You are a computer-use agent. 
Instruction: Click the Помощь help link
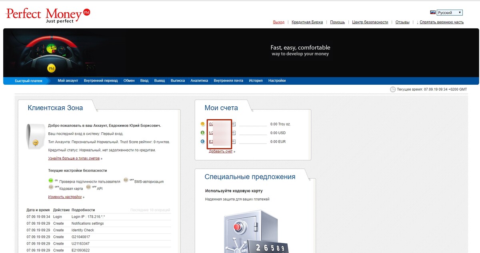pos(338,22)
